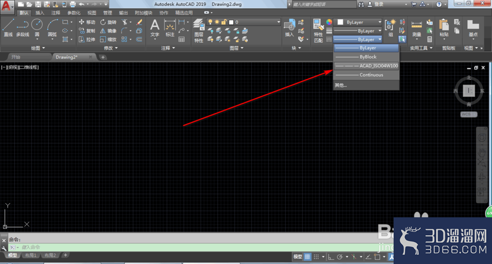Toggle layer lock padlock icon
Screen dimensions: 492x264
[224, 22]
